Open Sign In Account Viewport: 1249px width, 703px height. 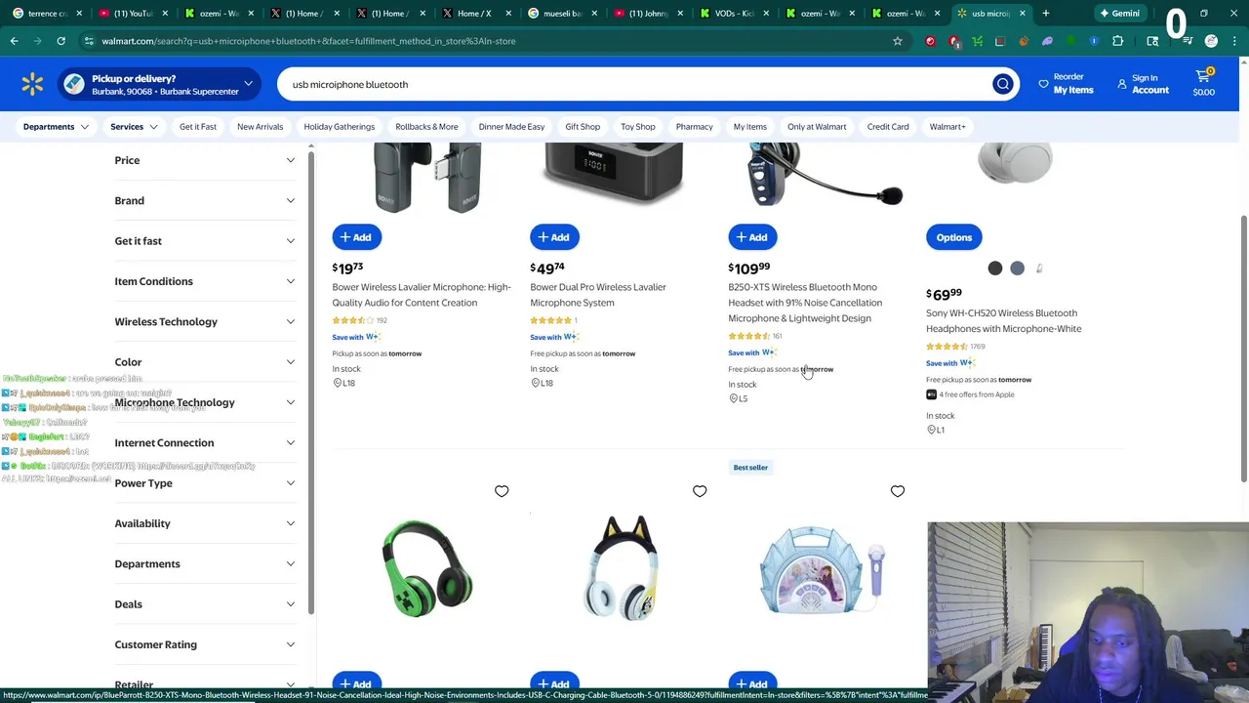[x=1144, y=84]
